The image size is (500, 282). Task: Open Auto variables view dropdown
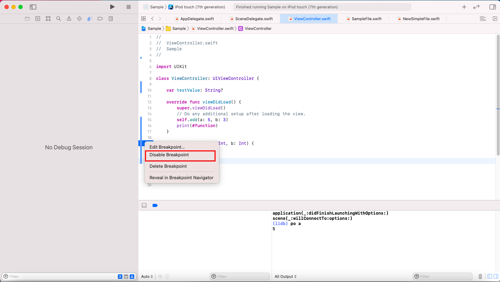pyautogui.click(x=147, y=276)
